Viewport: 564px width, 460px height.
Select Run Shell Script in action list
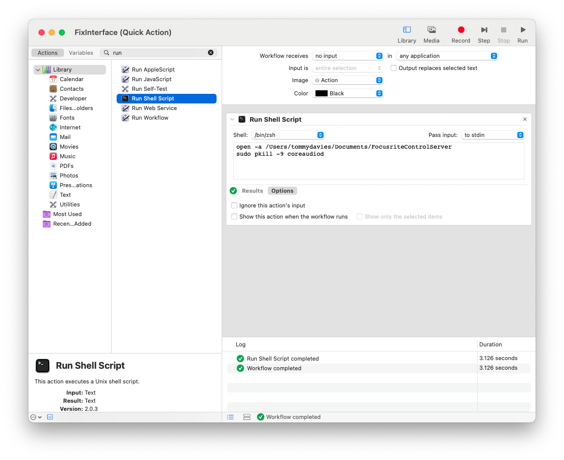tap(166, 98)
